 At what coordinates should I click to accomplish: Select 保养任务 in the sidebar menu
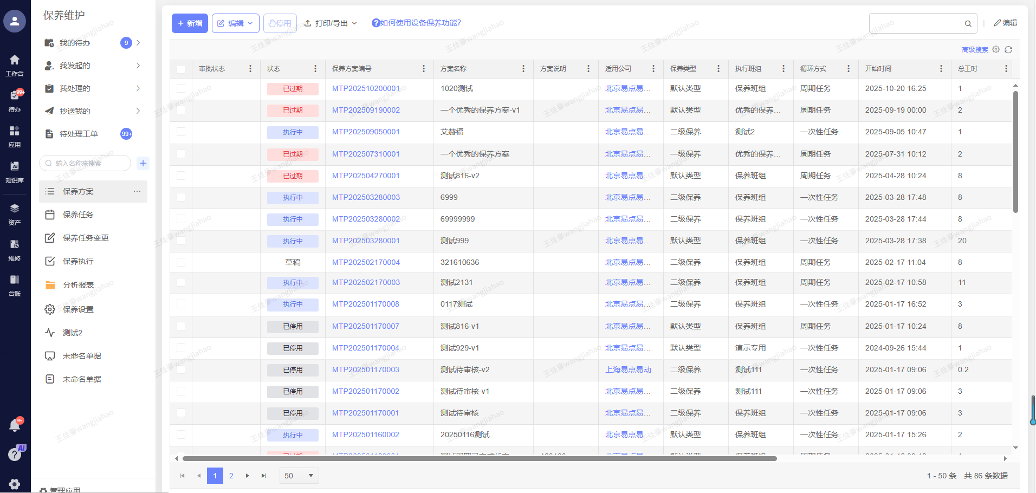pyautogui.click(x=78, y=215)
